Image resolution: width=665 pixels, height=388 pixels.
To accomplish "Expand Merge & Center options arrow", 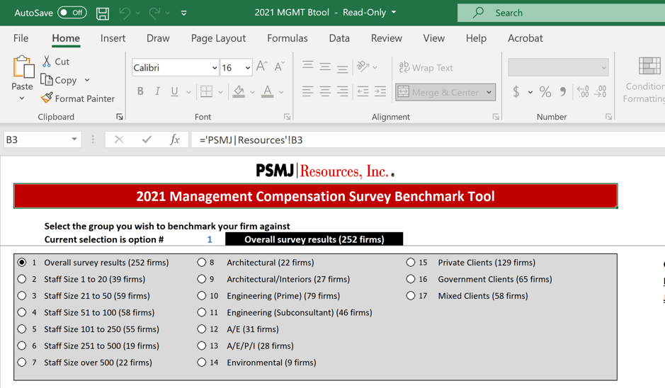I will (x=489, y=92).
